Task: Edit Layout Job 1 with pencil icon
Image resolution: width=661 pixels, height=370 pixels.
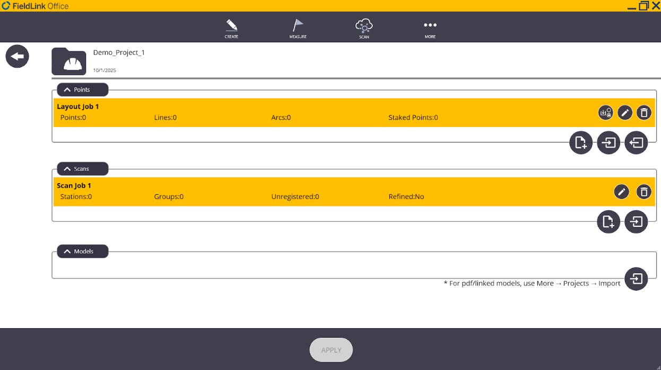Action: click(624, 112)
